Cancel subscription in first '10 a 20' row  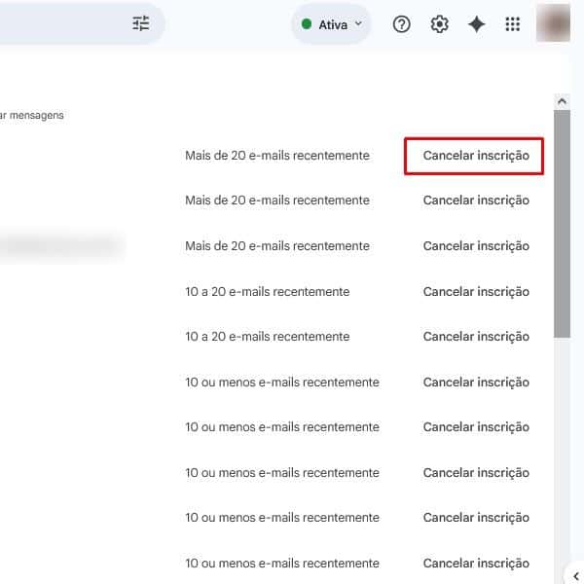click(475, 291)
